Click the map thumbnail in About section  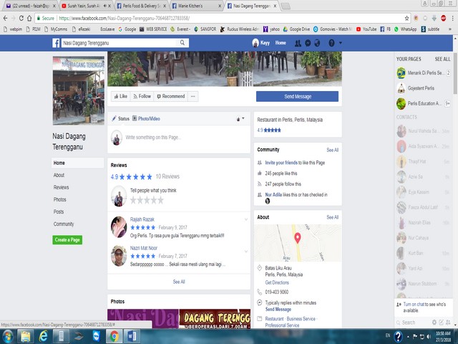click(x=297, y=242)
